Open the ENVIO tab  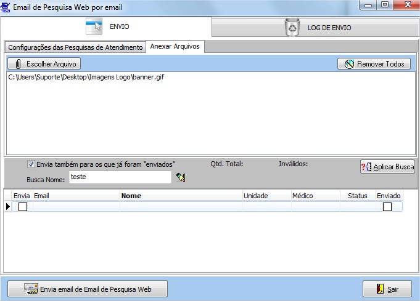[x=106, y=27]
